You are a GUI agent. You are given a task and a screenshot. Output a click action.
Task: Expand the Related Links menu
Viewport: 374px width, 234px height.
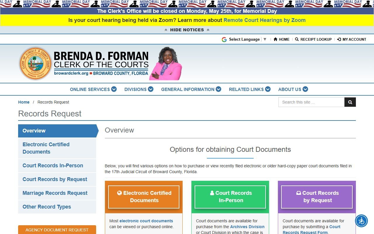click(250, 89)
